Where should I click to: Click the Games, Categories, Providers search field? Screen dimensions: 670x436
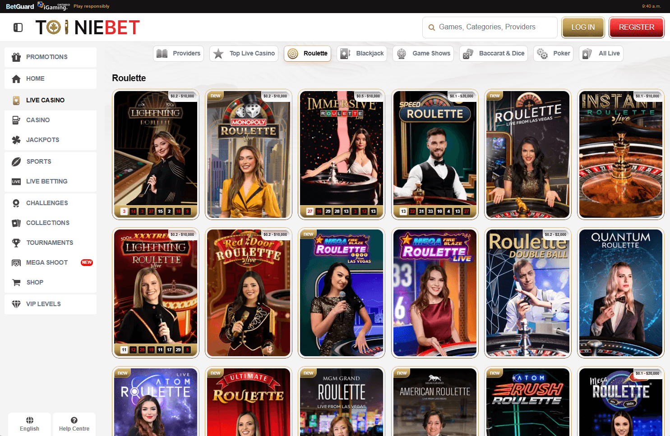coord(490,28)
